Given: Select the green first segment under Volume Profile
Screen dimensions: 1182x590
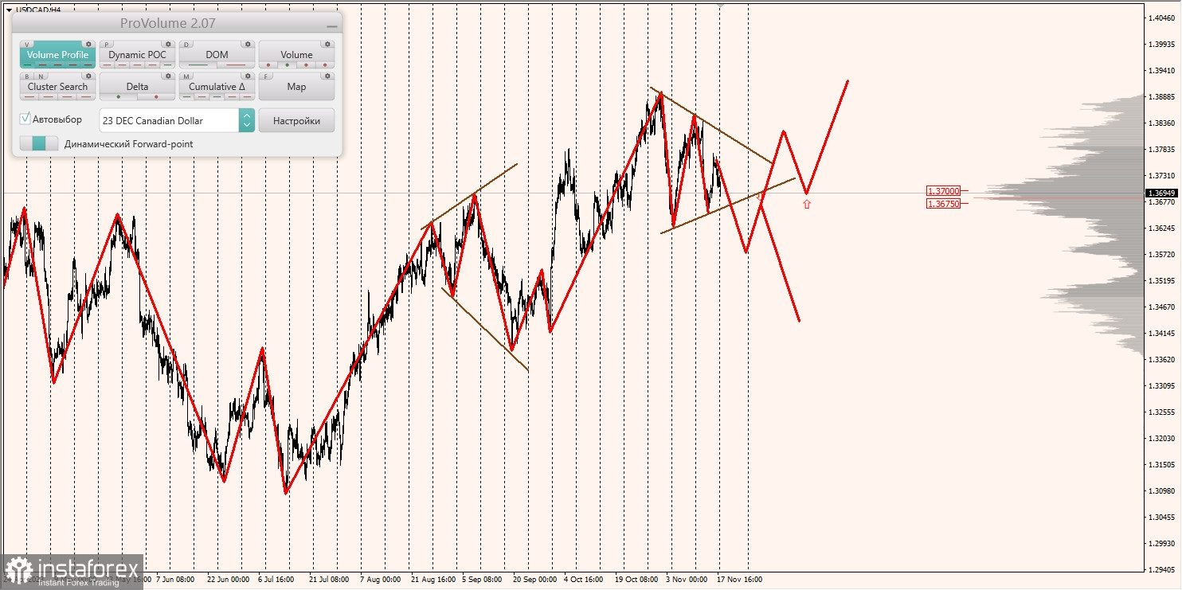Looking at the screenshot, I should [27, 64].
